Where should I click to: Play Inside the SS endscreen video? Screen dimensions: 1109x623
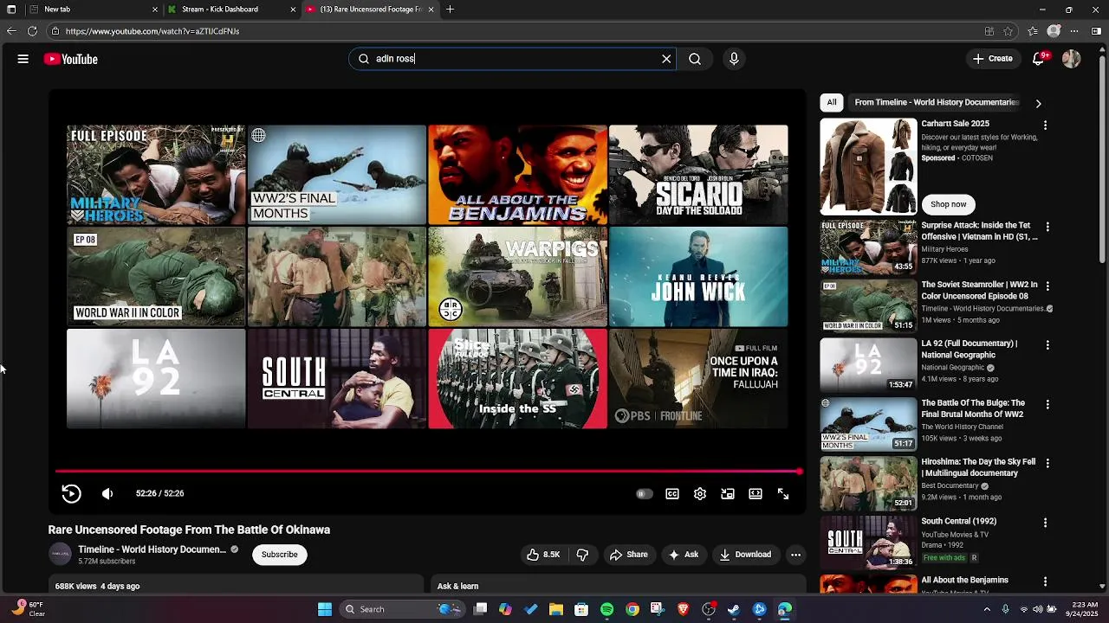[x=517, y=378]
